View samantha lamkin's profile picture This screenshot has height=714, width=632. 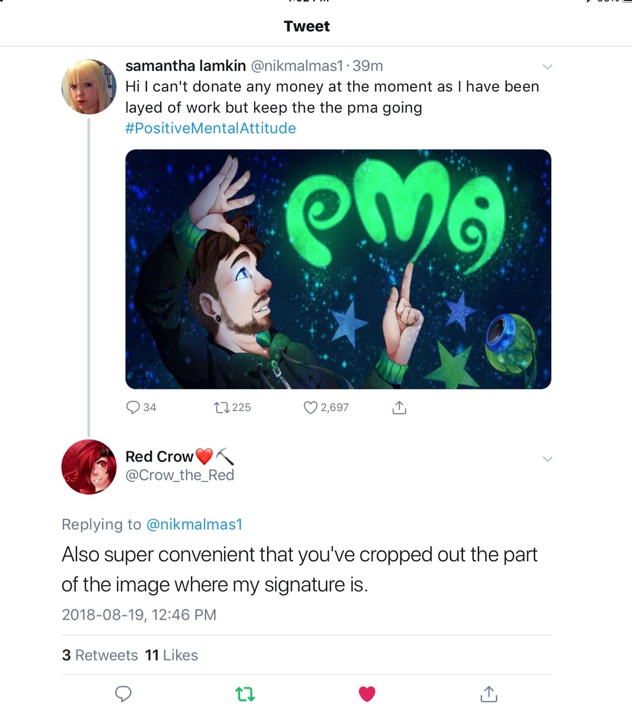pyautogui.click(x=89, y=87)
